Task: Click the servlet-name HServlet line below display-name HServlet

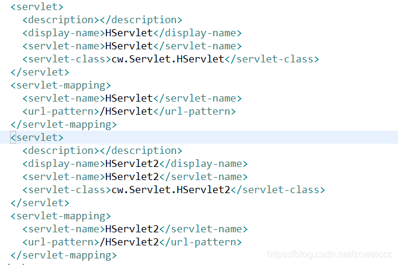Action: [x=132, y=46]
